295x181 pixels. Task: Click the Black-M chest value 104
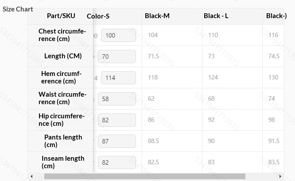[153, 35]
